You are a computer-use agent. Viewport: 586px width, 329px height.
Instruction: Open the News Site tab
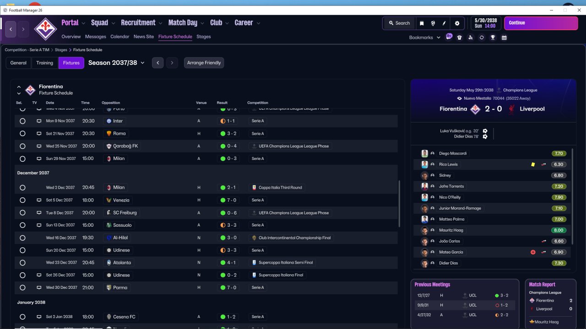coord(144,37)
